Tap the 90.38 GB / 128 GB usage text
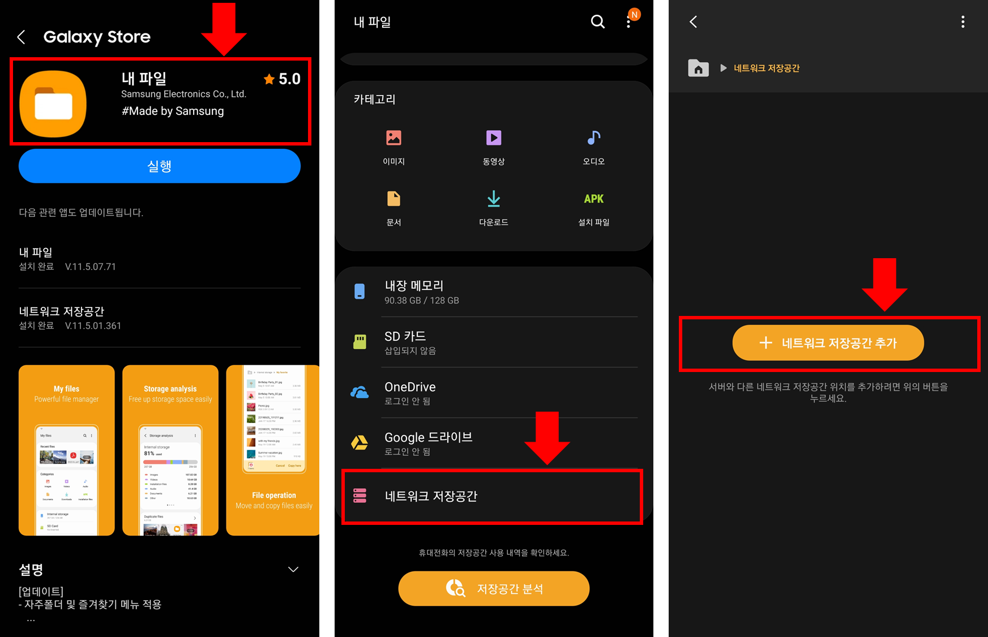 tap(422, 301)
